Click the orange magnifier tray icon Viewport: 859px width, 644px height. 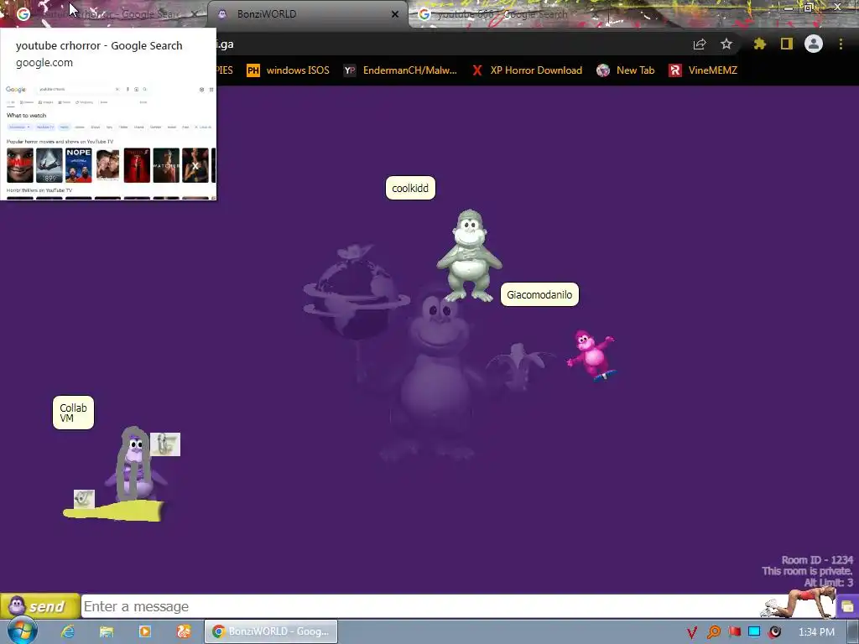[713, 632]
